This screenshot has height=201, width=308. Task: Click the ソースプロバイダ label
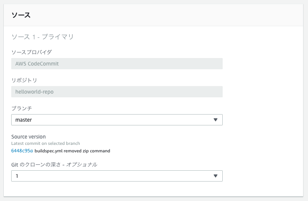[31, 52]
